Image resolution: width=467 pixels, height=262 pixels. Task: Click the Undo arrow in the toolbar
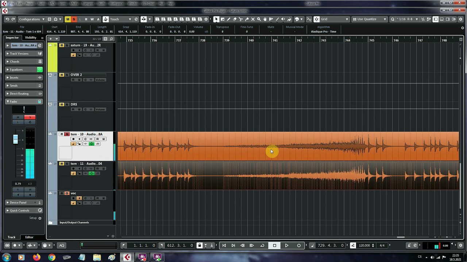tap(7, 19)
